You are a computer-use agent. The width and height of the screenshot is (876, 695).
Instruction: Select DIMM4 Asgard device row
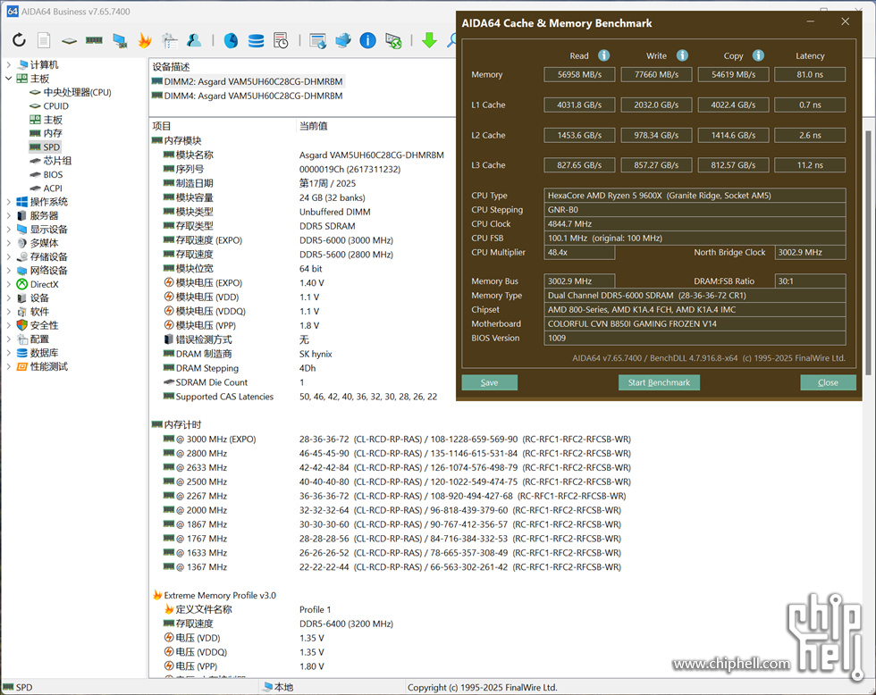(248, 96)
